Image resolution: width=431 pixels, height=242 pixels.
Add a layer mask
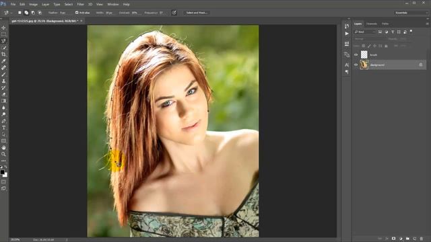tap(393, 239)
